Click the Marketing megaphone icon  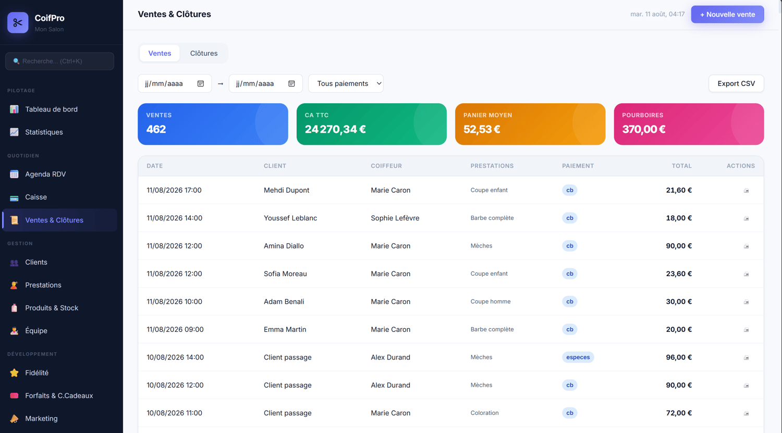point(14,419)
